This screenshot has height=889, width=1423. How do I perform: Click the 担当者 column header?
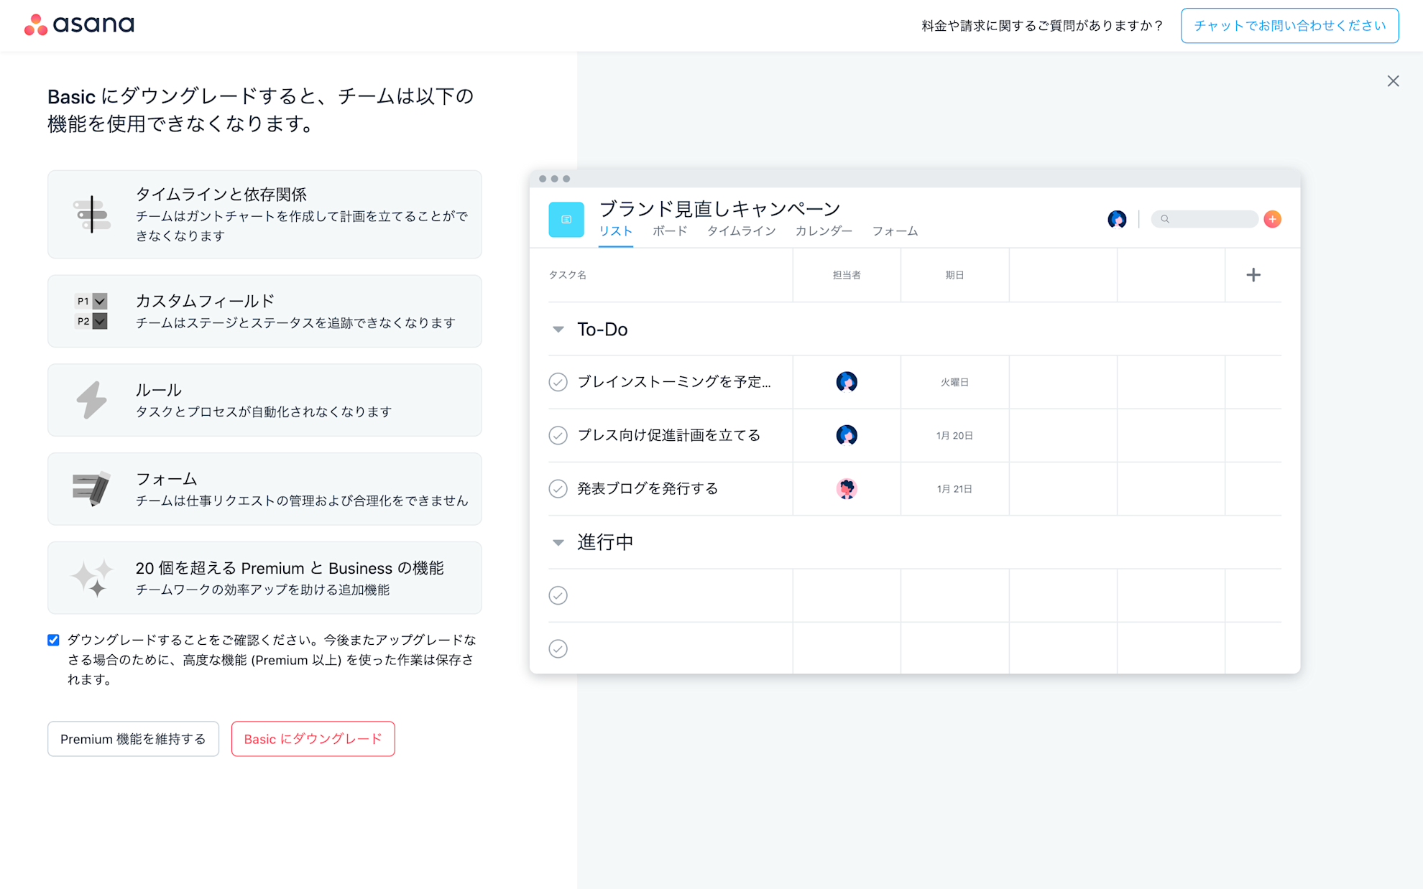tap(847, 275)
